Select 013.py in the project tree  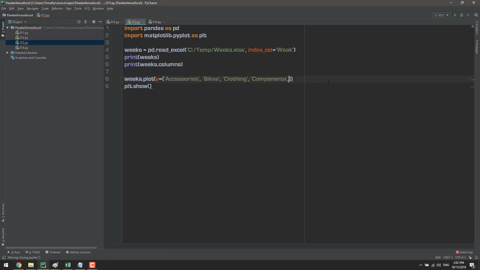(24, 42)
